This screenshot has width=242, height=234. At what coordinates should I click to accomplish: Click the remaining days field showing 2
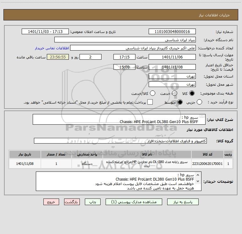pos(91,57)
